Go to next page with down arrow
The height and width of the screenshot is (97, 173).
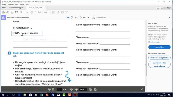(53, 89)
